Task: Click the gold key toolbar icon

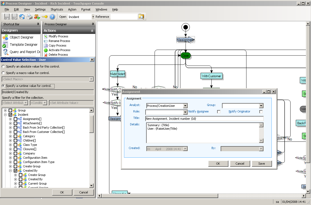Action: coord(45,17)
